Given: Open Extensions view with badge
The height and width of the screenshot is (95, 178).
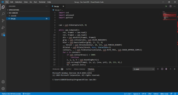Looking at the screenshot, I should coord(3,34).
